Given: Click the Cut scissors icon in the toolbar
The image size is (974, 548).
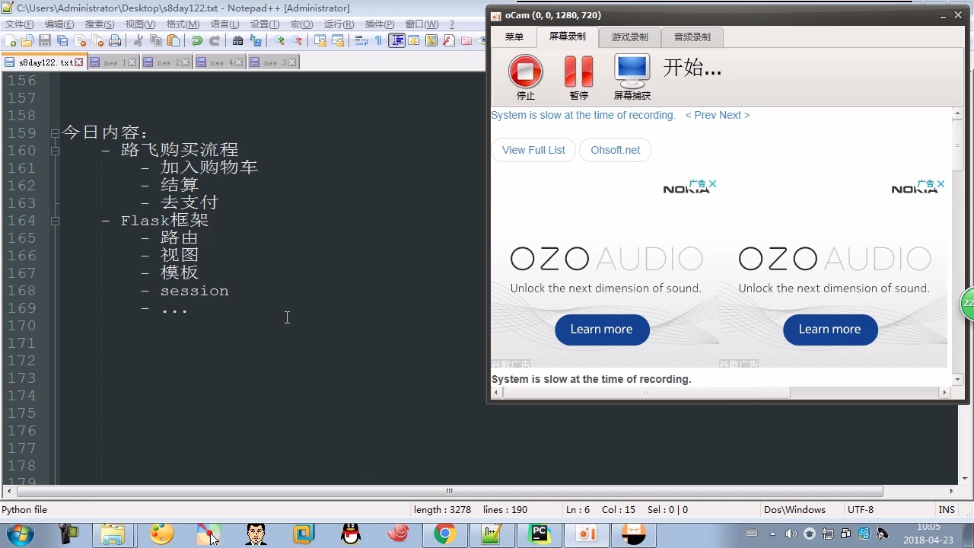Looking at the screenshot, I should 138,41.
